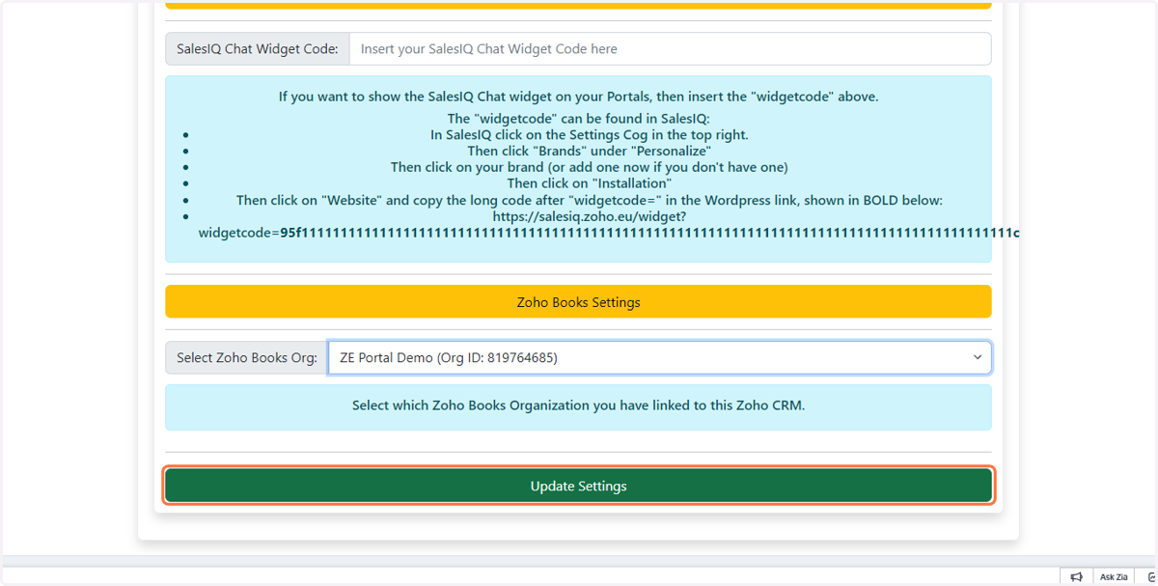Click the line starting "Then click on "Website" and copy"

pyautogui.click(x=590, y=200)
